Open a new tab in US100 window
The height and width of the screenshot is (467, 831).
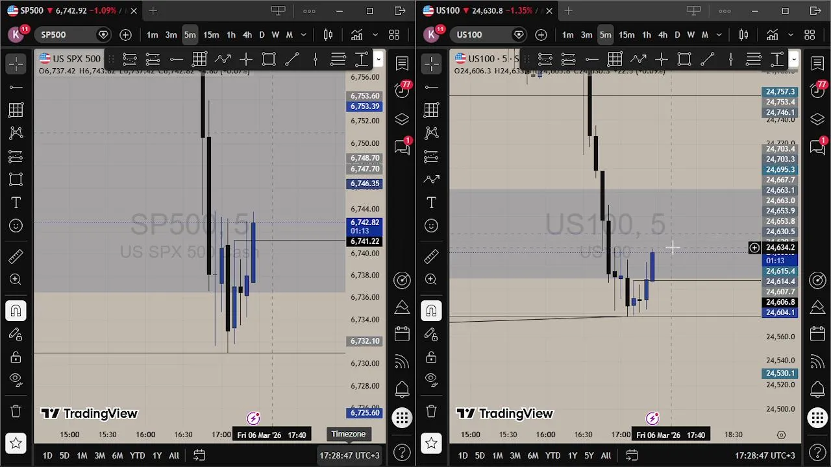[568, 11]
